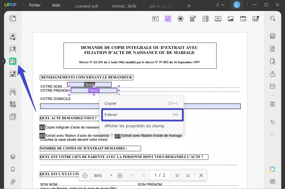Add an OK push button field
This screenshot has width=285, height=189.
click(x=218, y=18)
